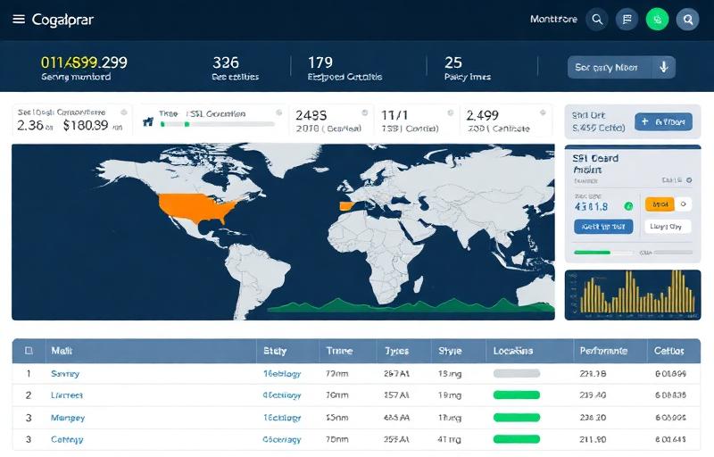Expand the dropdown arrow in top-right selector

pos(663,67)
